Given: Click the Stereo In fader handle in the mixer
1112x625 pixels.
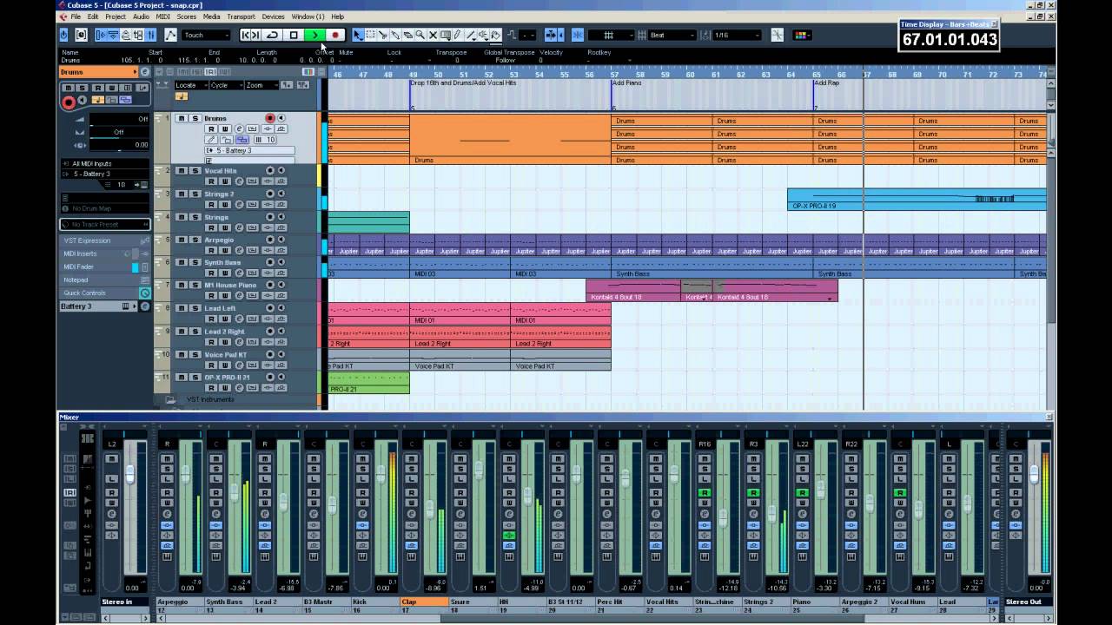Looking at the screenshot, I should coord(130,474).
